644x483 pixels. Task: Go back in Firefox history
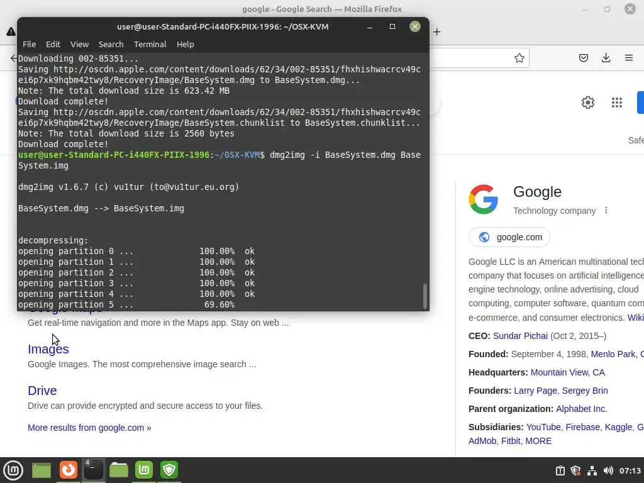pyautogui.click(x=14, y=58)
